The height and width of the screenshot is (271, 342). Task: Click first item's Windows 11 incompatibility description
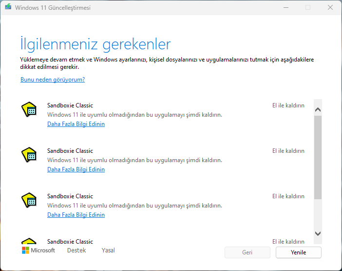pyautogui.click(x=134, y=115)
